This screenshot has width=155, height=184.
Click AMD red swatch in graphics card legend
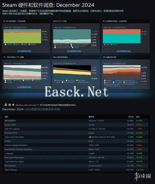point(22,44)
